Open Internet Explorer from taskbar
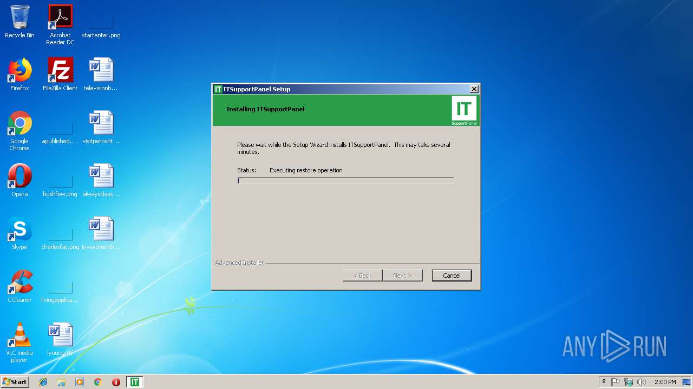Viewport: 693px width, 389px height. 43,382
